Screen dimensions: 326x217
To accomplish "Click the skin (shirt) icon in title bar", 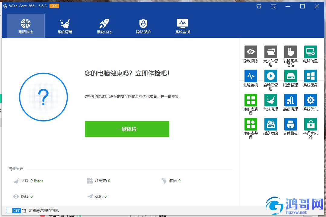I will click(x=259, y=6).
